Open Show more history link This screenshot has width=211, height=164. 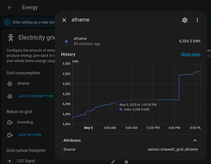(x=190, y=54)
